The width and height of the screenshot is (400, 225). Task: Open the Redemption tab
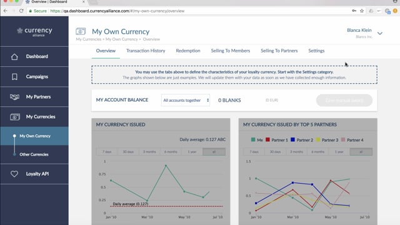(188, 51)
